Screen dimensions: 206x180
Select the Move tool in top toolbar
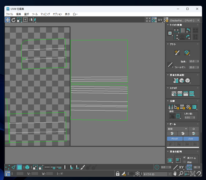pos(8,20)
